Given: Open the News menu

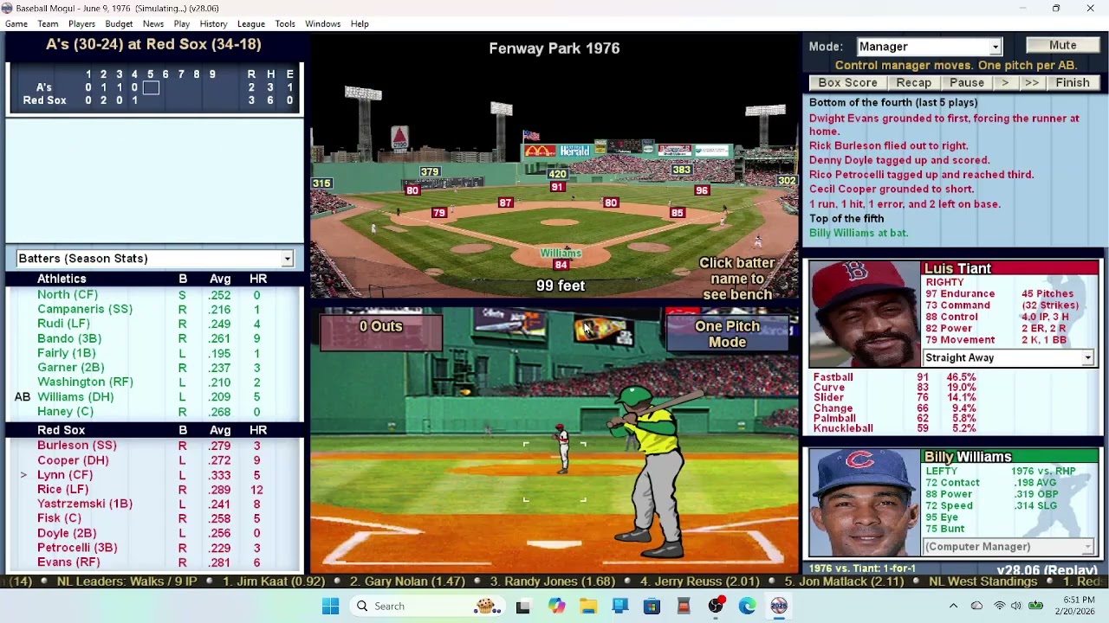Looking at the screenshot, I should click(x=153, y=24).
